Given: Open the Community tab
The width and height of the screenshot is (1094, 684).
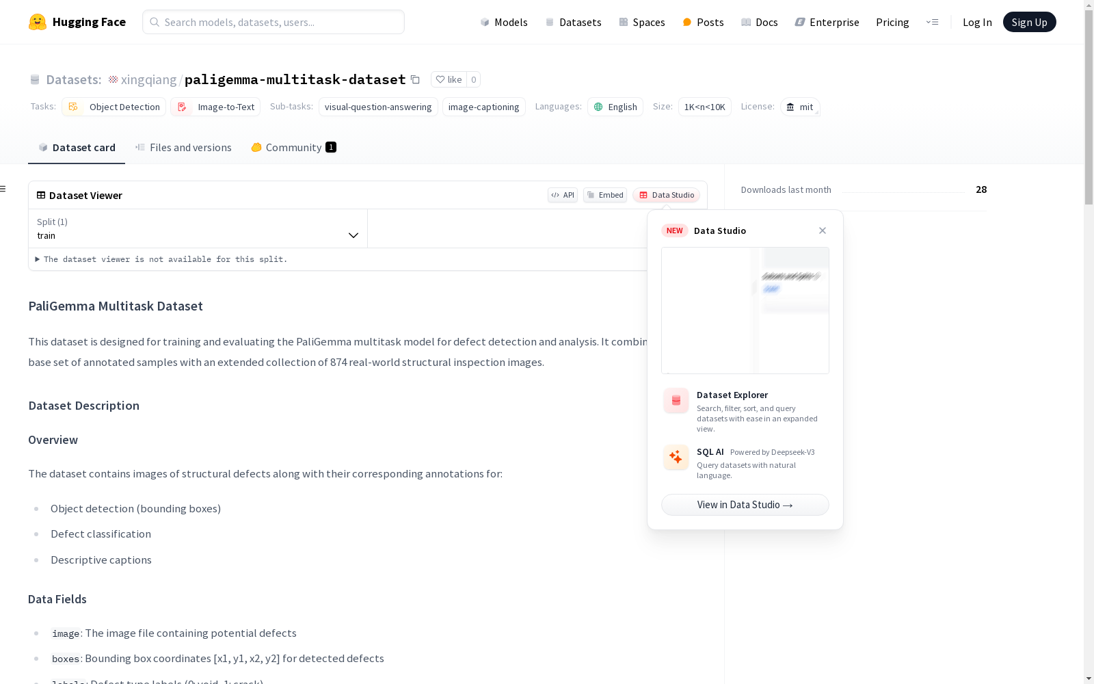Looking at the screenshot, I should click(294, 147).
